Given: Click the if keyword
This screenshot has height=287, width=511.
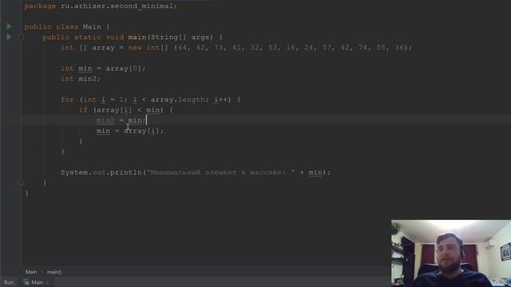Looking at the screenshot, I should tap(83, 110).
